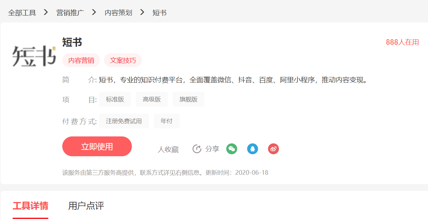The width and height of the screenshot is (428, 219).
Task: Go to 营销推广 breadcrumb
Action: pyautogui.click(x=70, y=13)
